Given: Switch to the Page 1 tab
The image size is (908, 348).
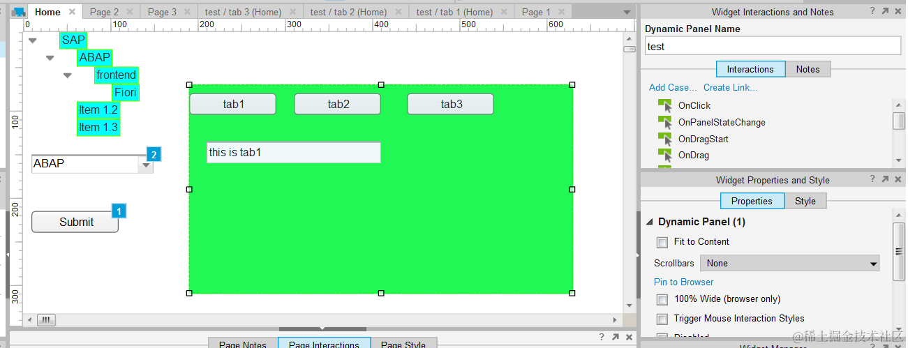Looking at the screenshot, I should click(x=536, y=12).
